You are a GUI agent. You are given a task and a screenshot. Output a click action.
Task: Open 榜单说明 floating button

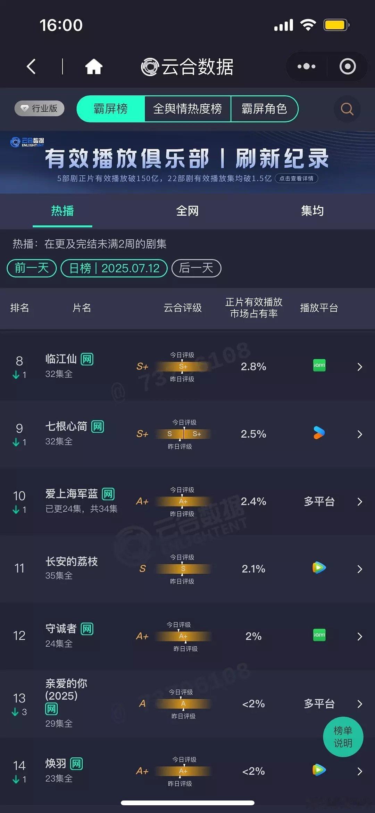[343, 737]
